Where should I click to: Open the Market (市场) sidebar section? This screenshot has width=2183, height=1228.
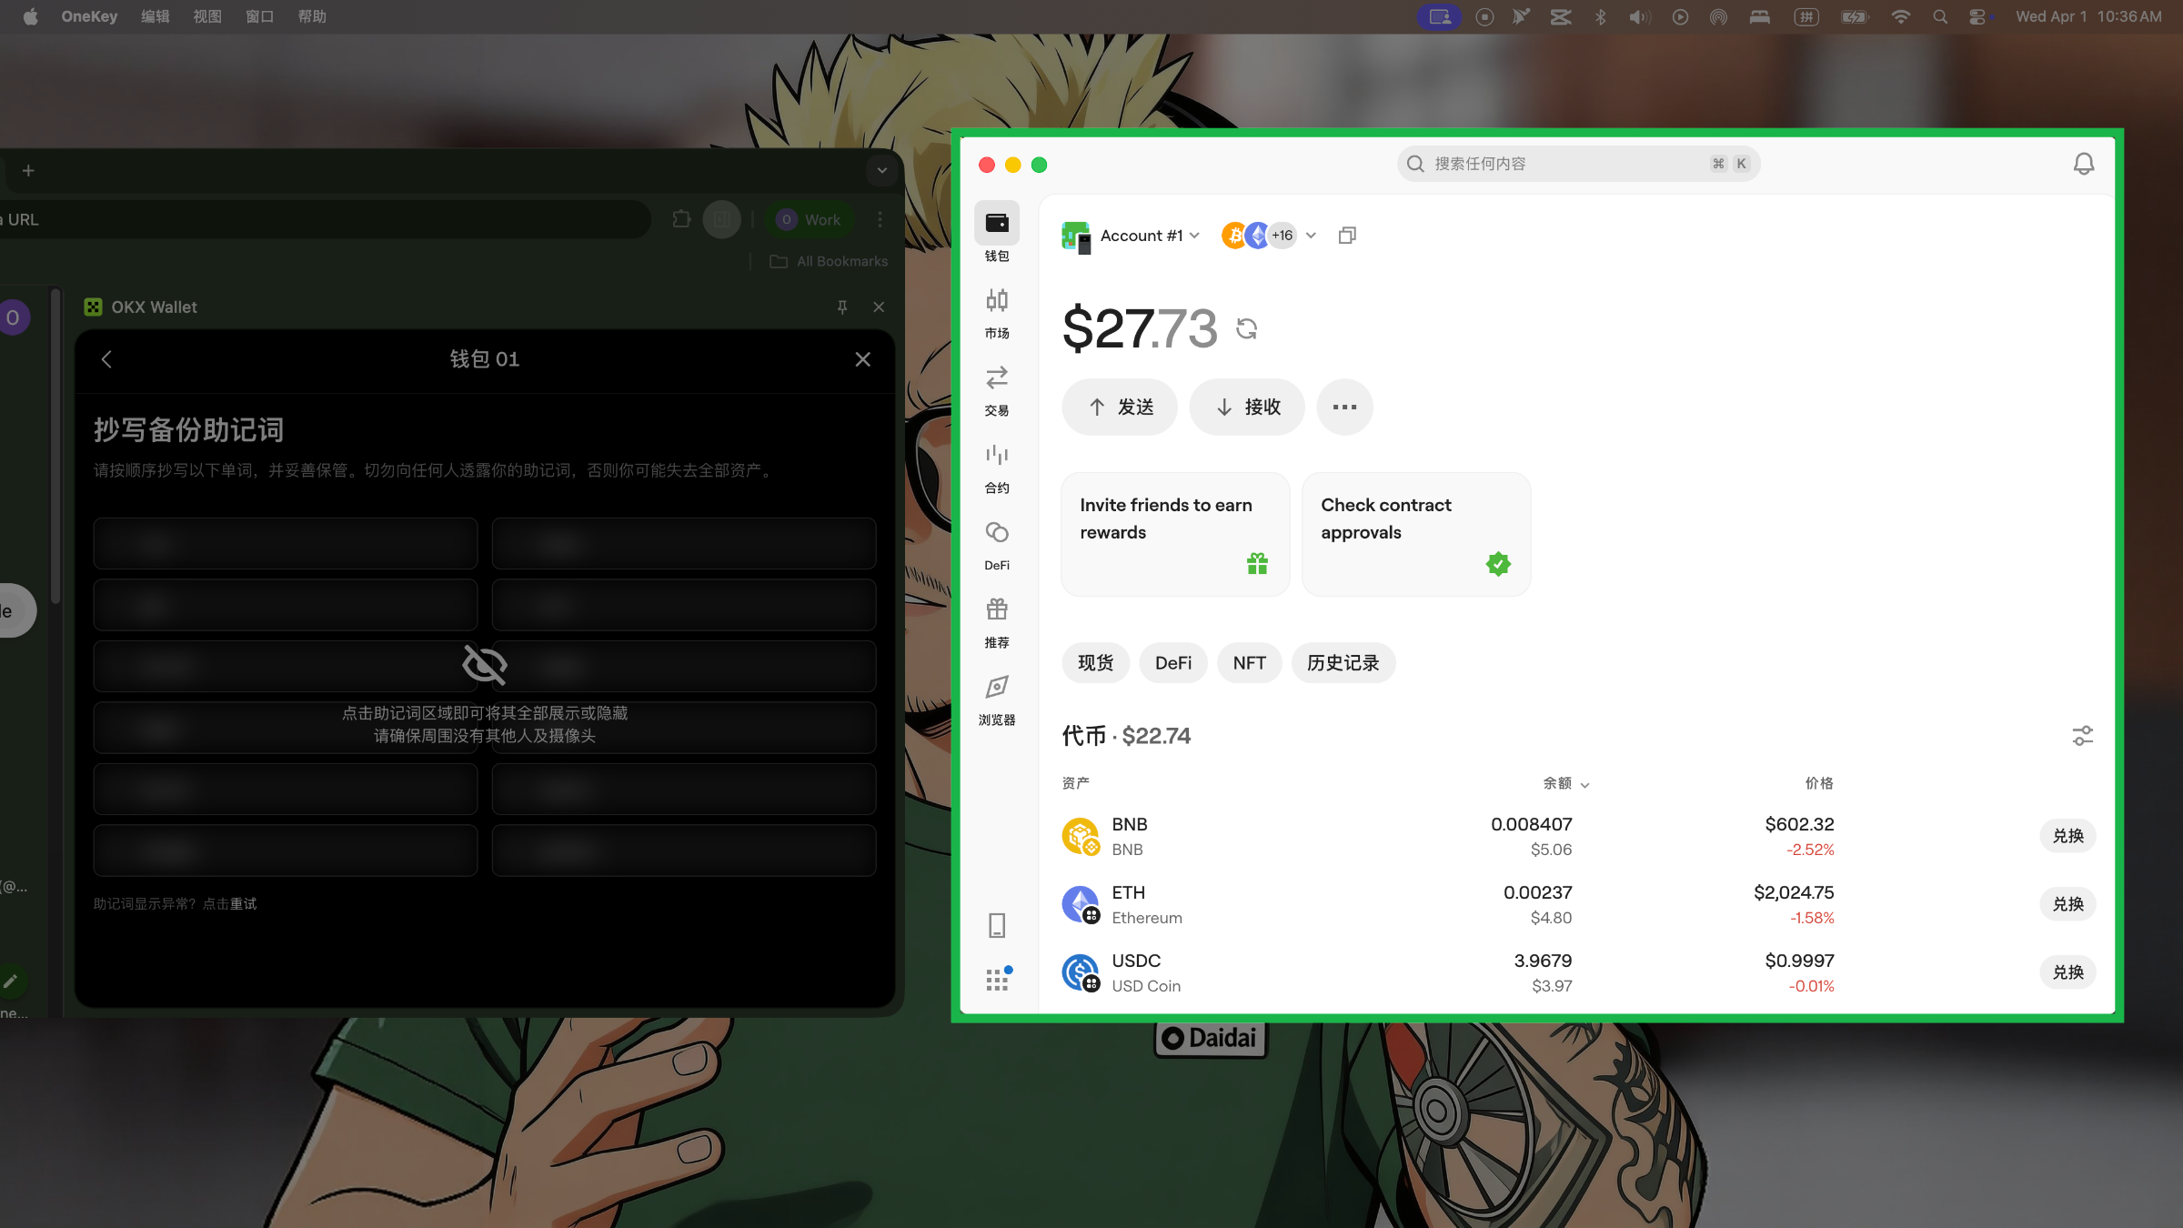coord(997,312)
